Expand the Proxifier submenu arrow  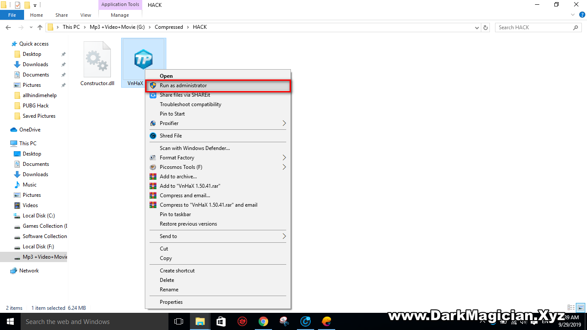[284, 123]
